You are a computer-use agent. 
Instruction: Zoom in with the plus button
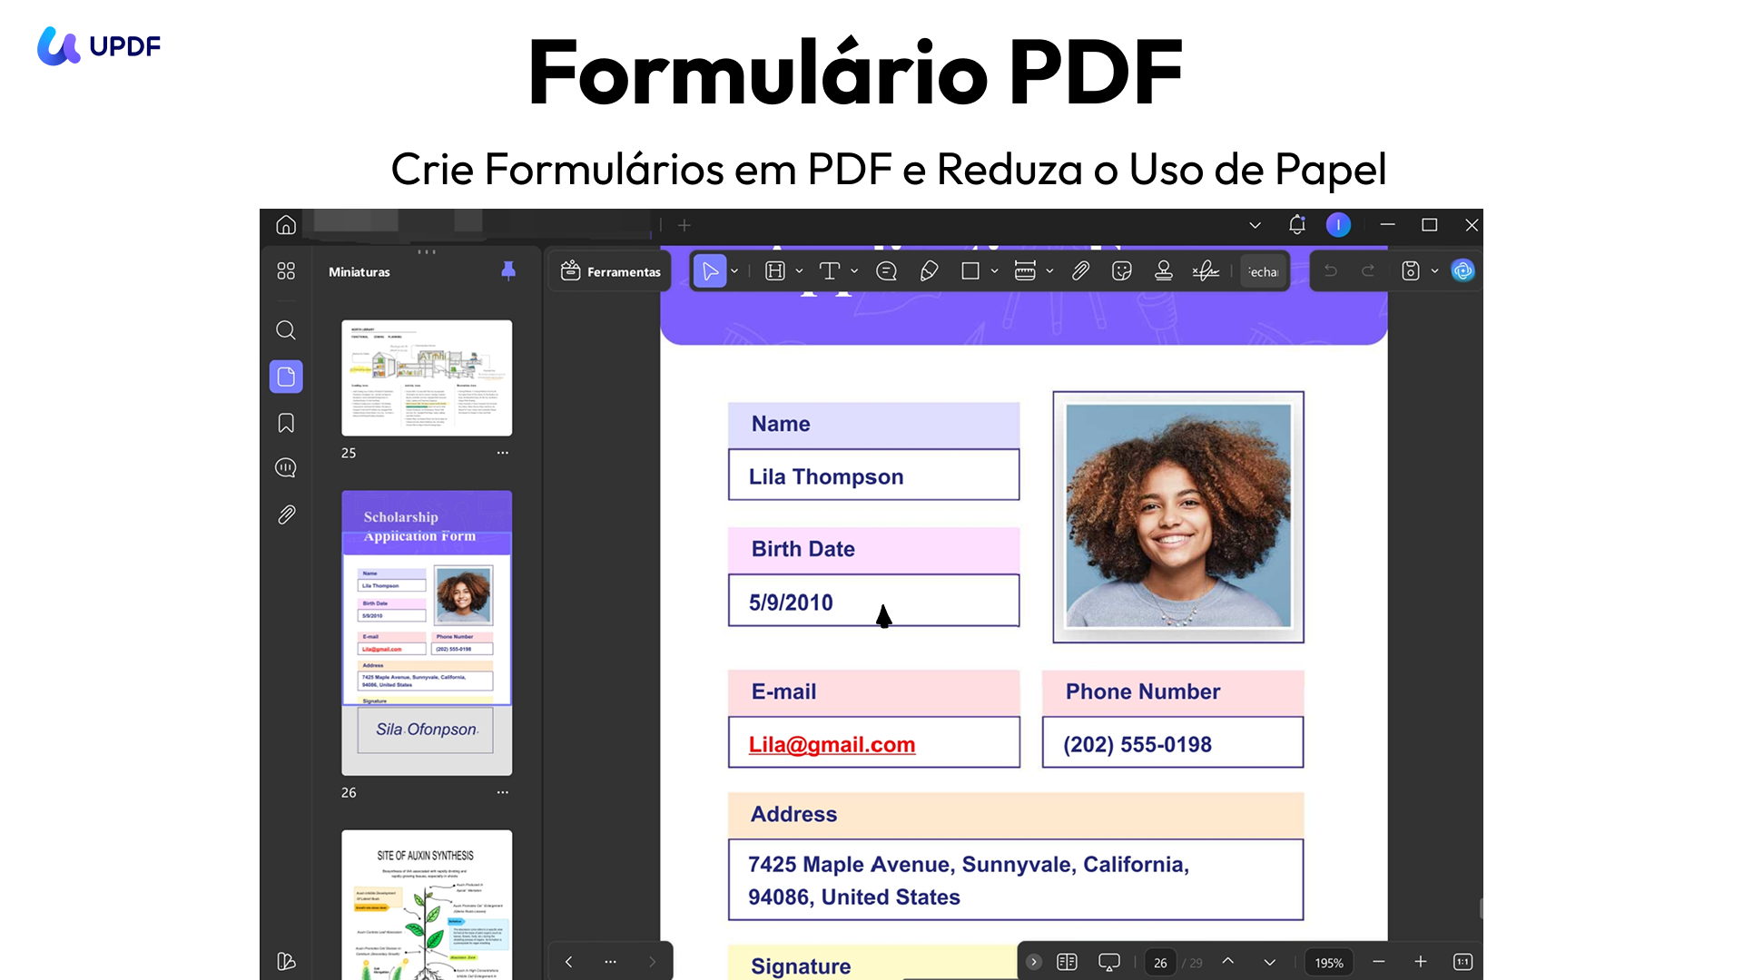pos(1421,962)
